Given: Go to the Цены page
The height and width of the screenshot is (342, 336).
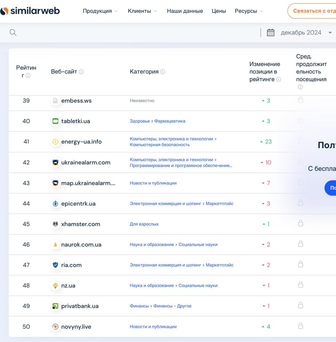Looking at the screenshot, I should pyautogui.click(x=219, y=11).
